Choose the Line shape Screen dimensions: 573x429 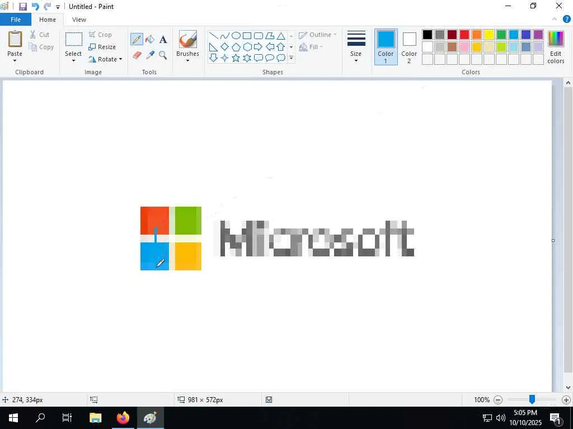point(213,36)
